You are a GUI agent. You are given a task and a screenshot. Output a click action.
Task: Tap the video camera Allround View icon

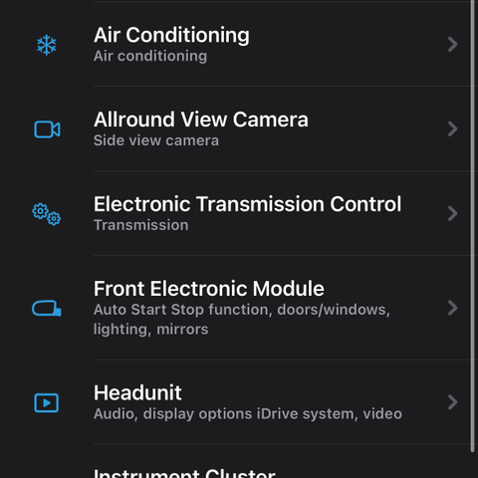tap(47, 129)
